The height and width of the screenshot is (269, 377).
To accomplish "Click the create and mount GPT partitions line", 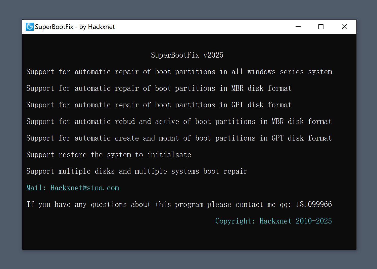I will click(x=179, y=138).
